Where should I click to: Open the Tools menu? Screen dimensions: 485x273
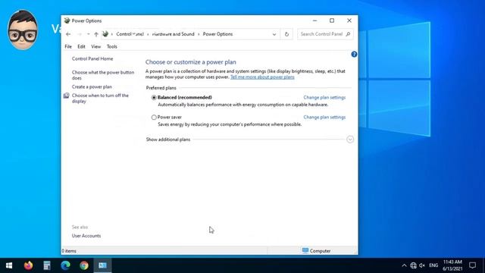coord(111,46)
